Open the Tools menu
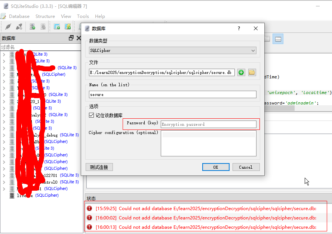The height and width of the screenshot is (234, 332). pyautogui.click(x=83, y=16)
